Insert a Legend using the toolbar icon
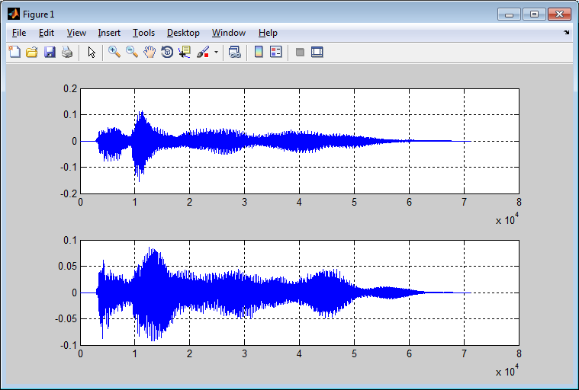This screenshot has height=390, width=579. (x=276, y=53)
